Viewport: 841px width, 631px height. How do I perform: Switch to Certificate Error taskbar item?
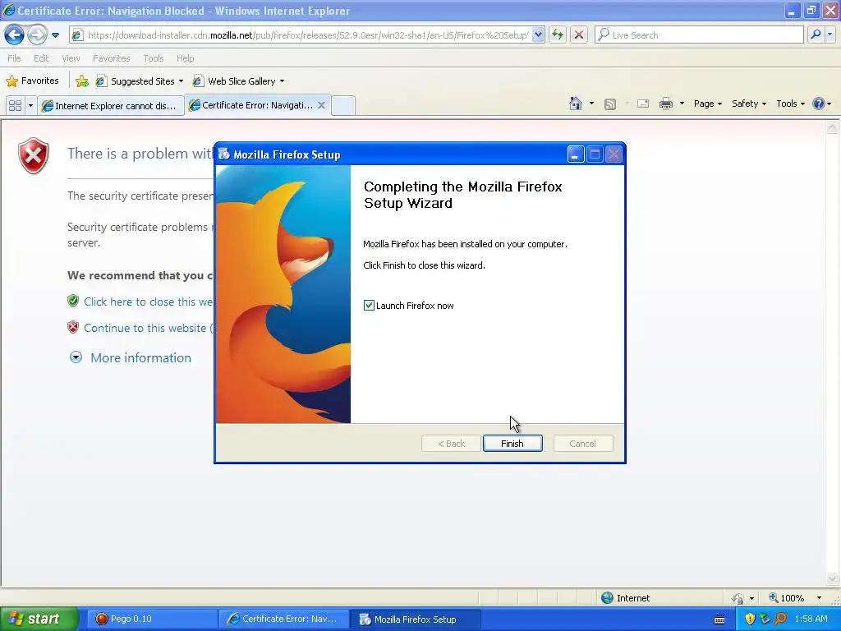coord(284,619)
